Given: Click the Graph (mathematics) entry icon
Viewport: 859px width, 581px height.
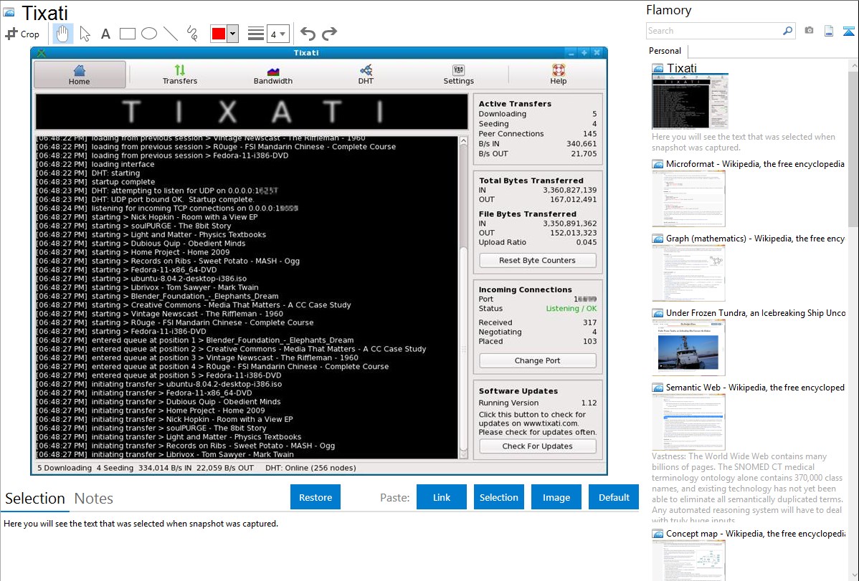Looking at the screenshot, I should [x=658, y=239].
